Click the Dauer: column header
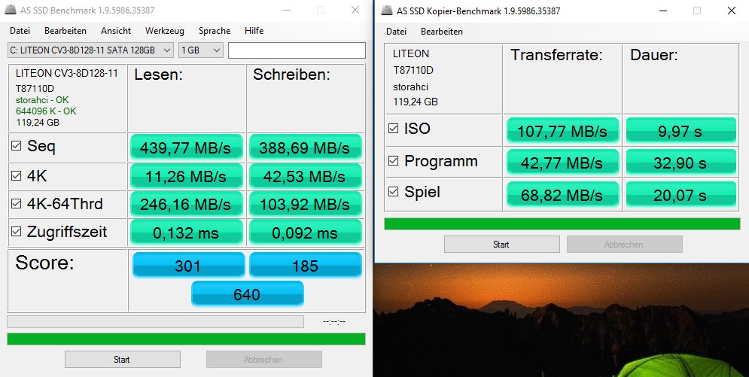This screenshot has height=377, width=749. pos(654,54)
